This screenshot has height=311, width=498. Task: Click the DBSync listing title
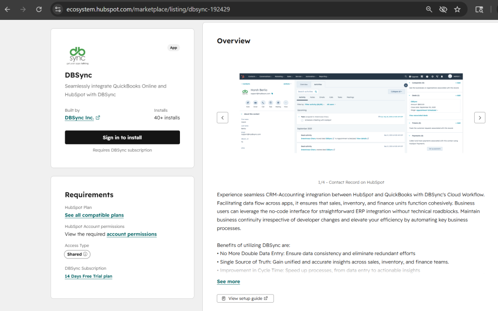[x=78, y=75]
